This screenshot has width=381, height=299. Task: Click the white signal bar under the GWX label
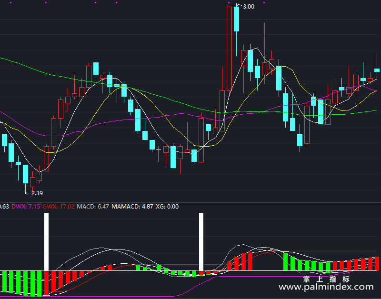(46, 242)
